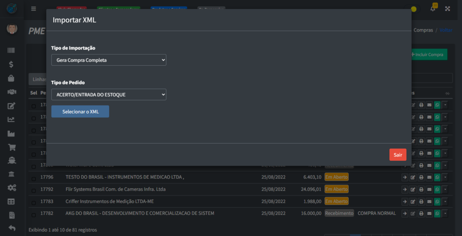Open the barcode item in the sidebar
This screenshot has height=236, width=462.
[12, 50]
